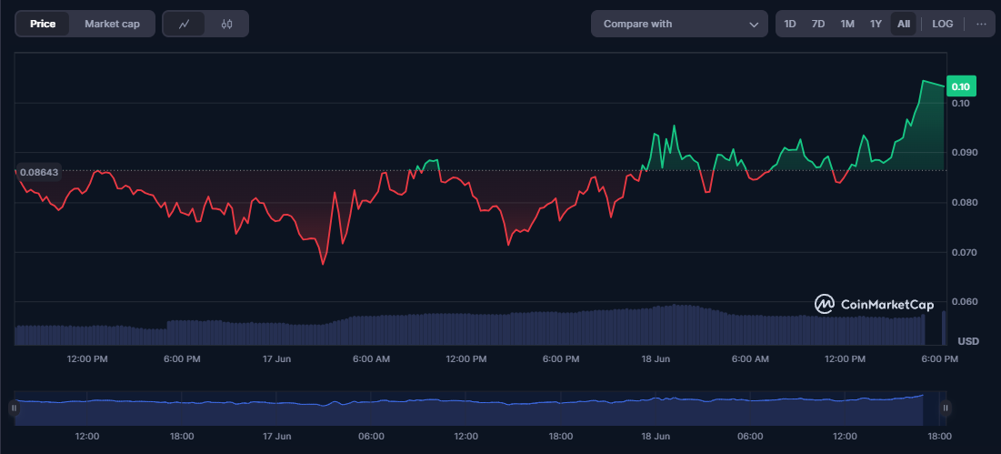Set time range to All
This screenshot has width=1001, height=454.
(904, 24)
